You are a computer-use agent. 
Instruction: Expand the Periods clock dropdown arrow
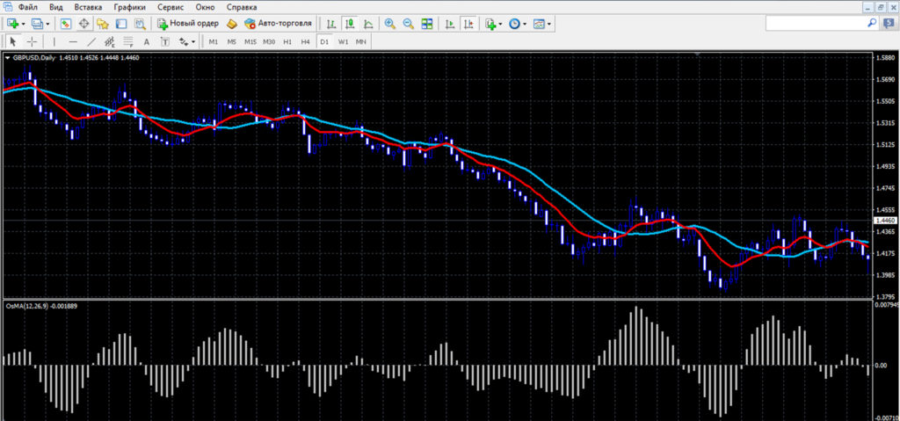pos(525,24)
